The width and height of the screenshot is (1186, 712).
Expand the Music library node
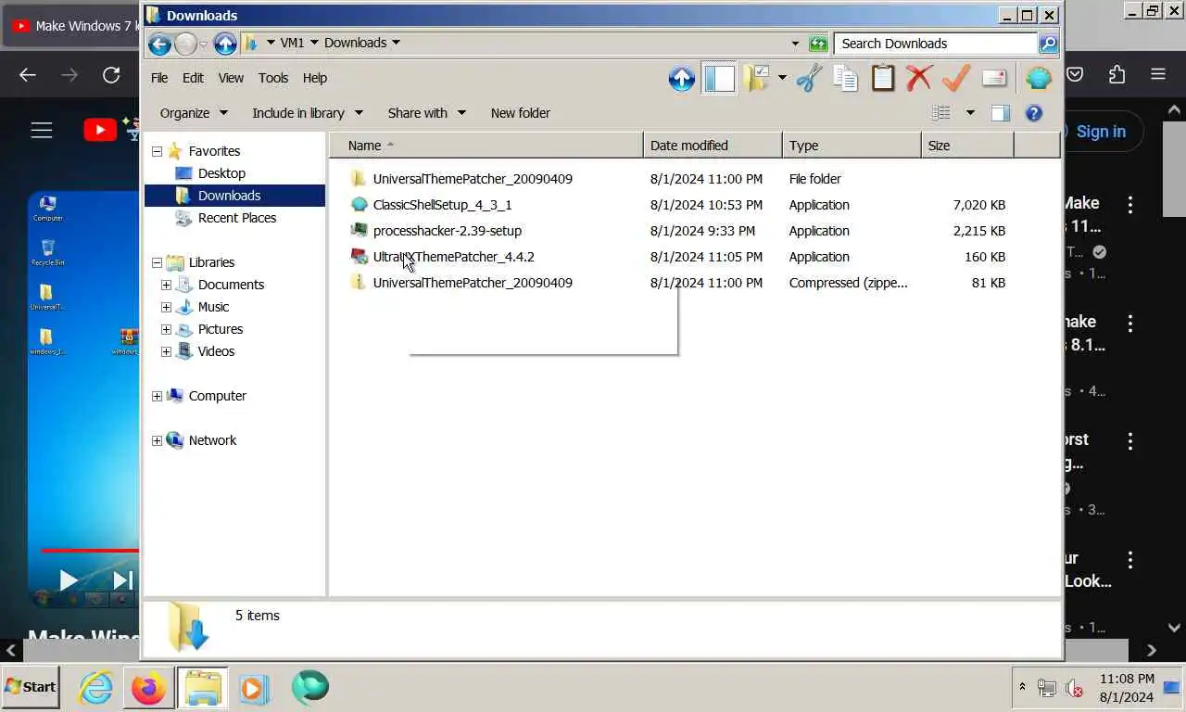click(166, 307)
